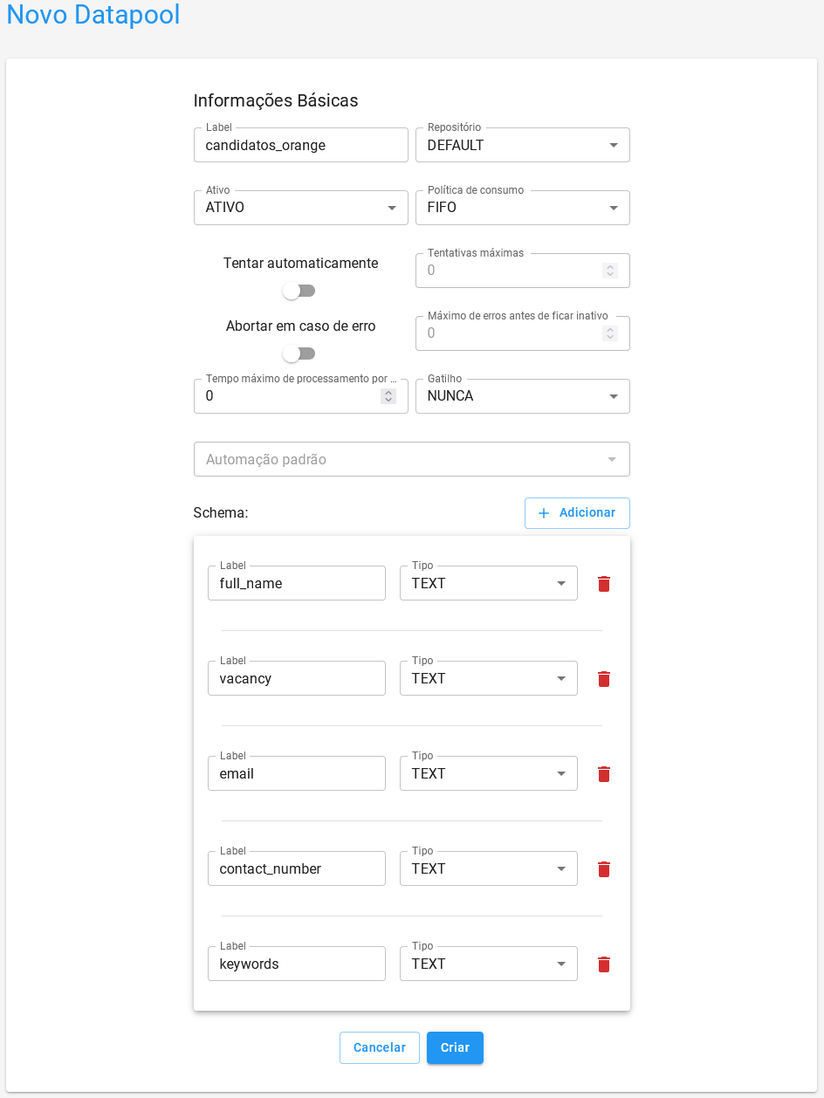The image size is (824, 1098).
Task: Delete the keywords schema field
Action: [603, 964]
